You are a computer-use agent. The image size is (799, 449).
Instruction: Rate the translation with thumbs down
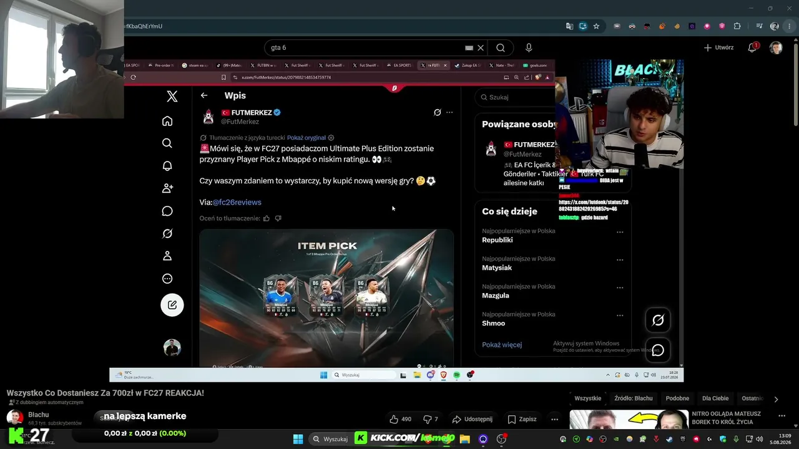pos(278,218)
